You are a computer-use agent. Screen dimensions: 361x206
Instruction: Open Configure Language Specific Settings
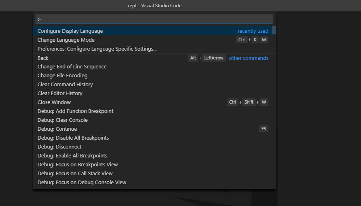97,49
